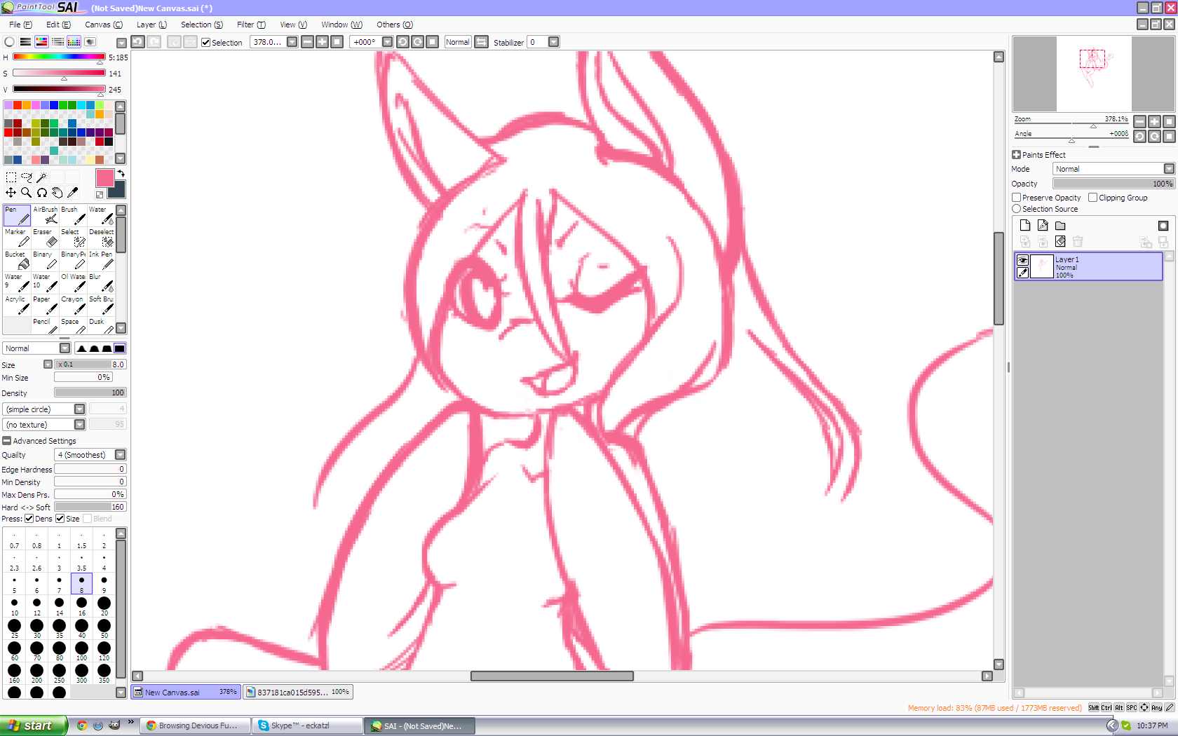Switch to Skype window in taskbar
Viewport: 1178px width, 736px height.
click(x=309, y=725)
